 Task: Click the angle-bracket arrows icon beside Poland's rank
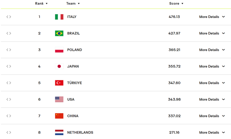pos(9,50)
